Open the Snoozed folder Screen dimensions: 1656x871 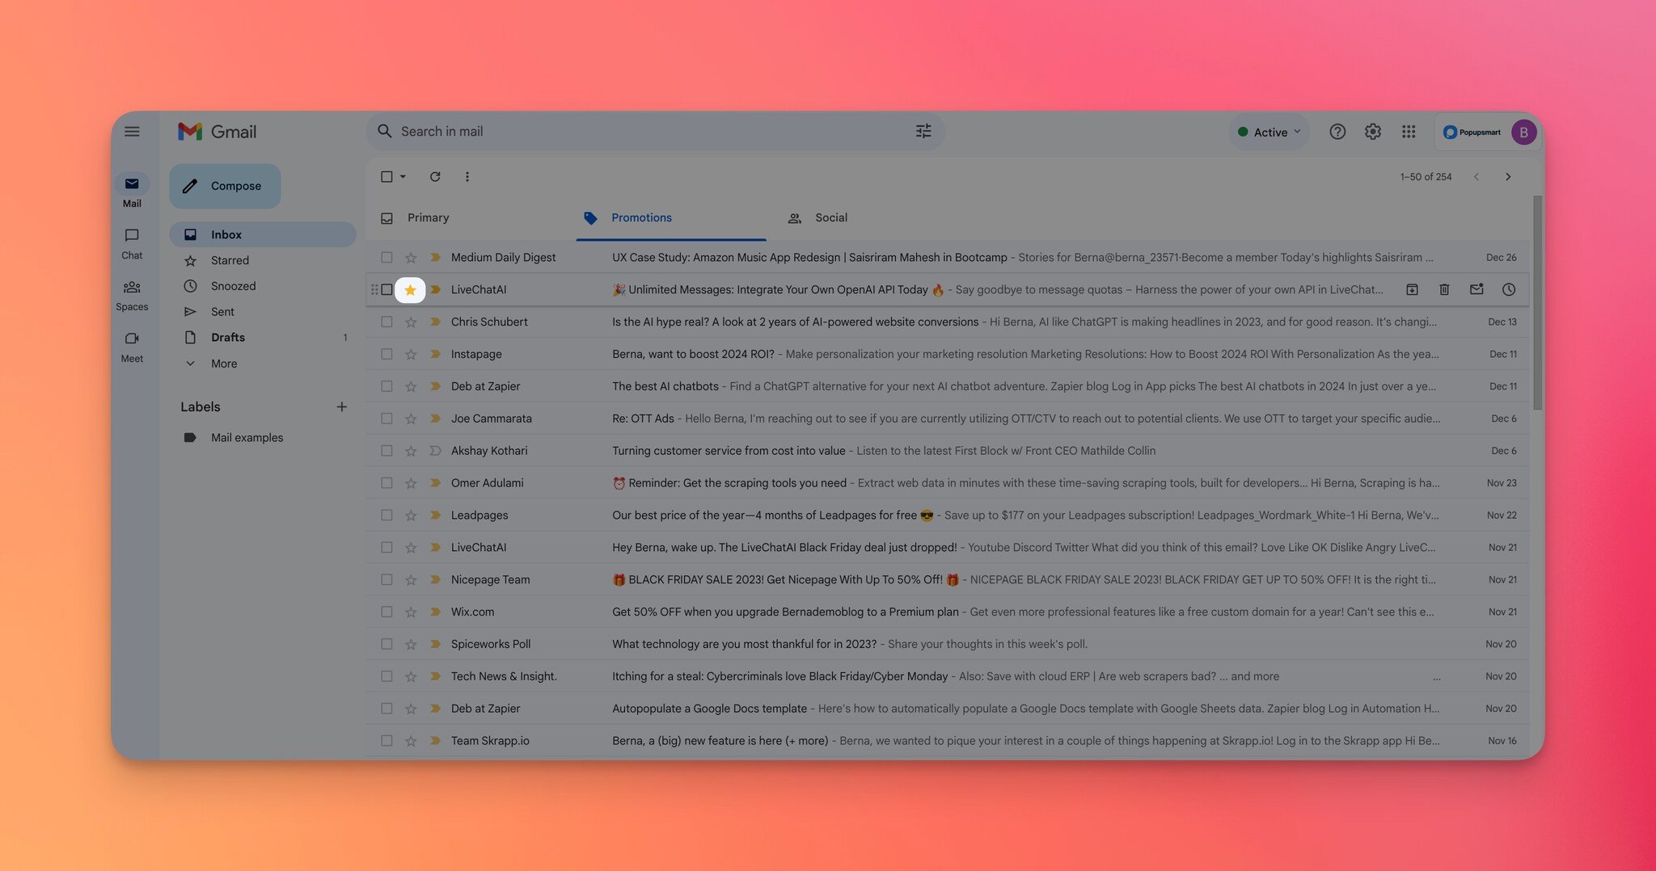click(x=262, y=286)
